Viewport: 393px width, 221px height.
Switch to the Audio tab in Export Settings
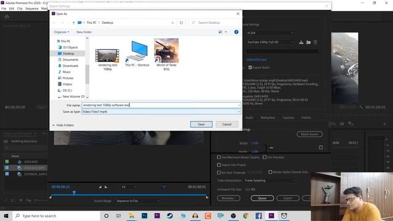pos(249,117)
